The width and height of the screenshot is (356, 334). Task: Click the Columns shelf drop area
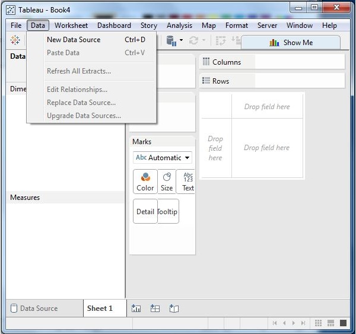coord(300,62)
